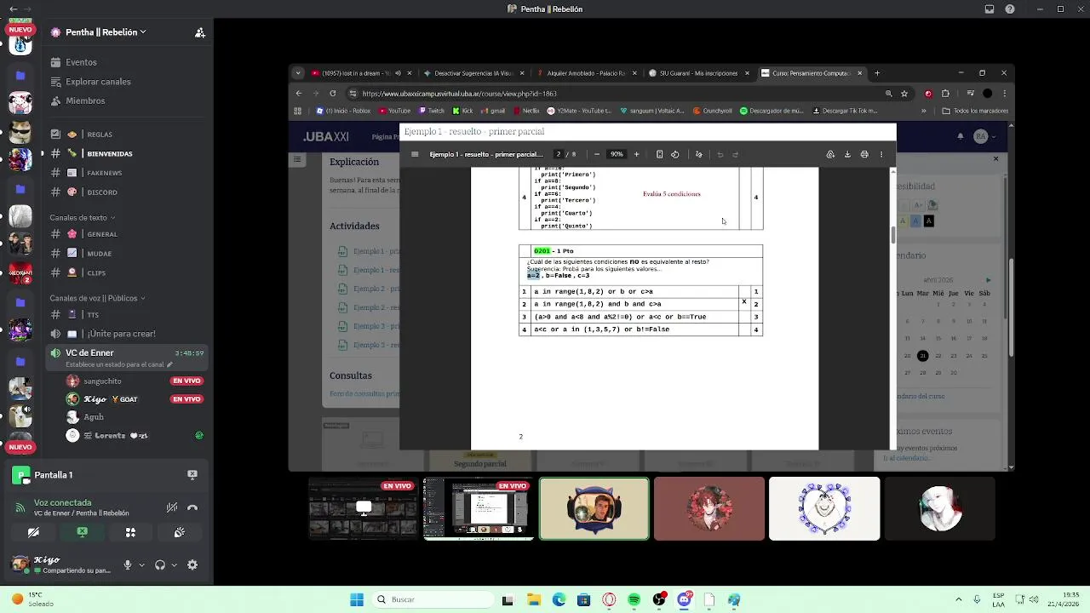Click the PDF redo arrow icon

pyautogui.click(x=736, y=154)
